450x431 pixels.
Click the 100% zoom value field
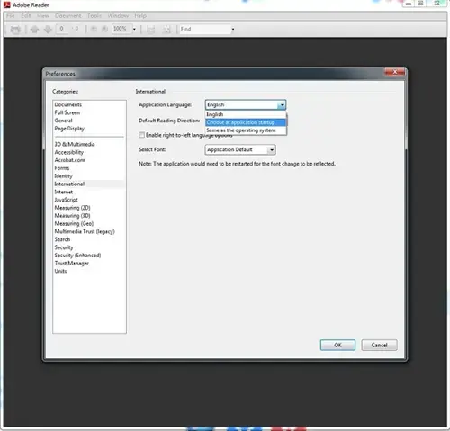(x=121, y=29)
